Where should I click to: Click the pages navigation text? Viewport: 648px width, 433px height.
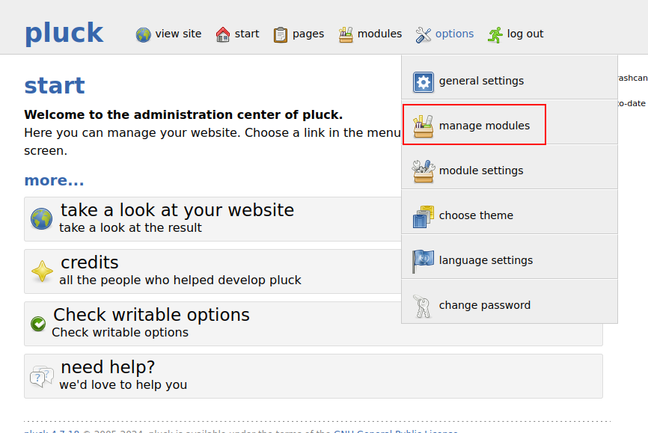308,34
